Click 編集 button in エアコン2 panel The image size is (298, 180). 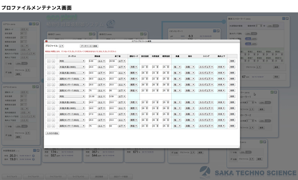tap(18, 137)
